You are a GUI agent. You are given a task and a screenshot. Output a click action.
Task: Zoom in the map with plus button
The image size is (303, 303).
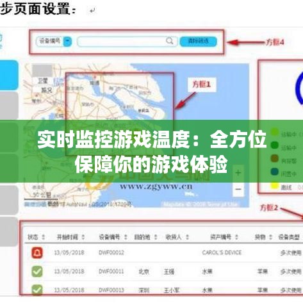click(x=238, y=172)
